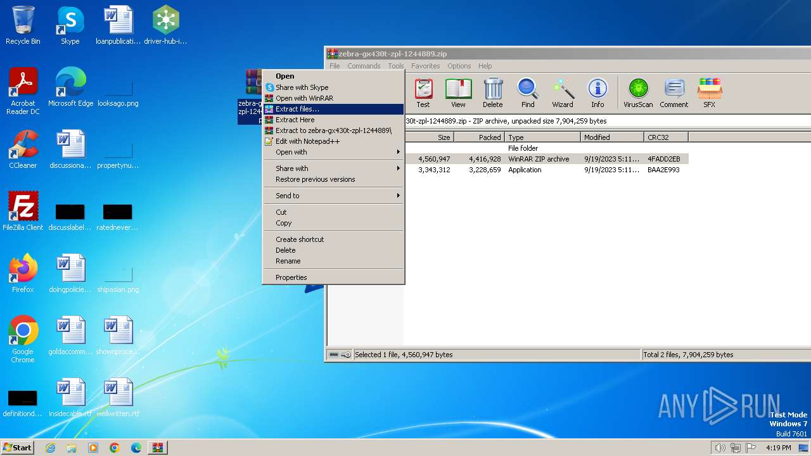This screenshot has width=811, height=456.
Task: Open the Options menu in WinRAR
Action: point(459,66)
